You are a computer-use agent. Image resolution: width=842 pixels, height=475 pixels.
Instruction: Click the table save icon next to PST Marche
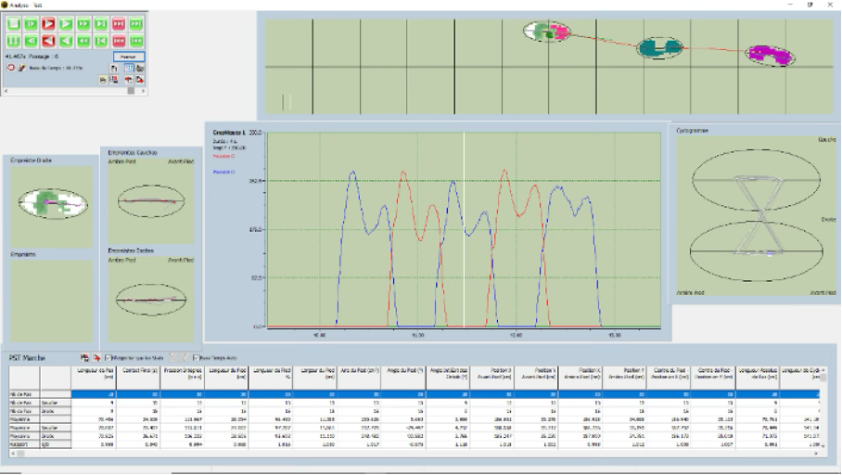[x=84, y=358]
